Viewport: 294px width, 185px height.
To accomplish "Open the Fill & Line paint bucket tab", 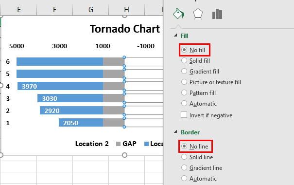I will click(x=178, y=14).
